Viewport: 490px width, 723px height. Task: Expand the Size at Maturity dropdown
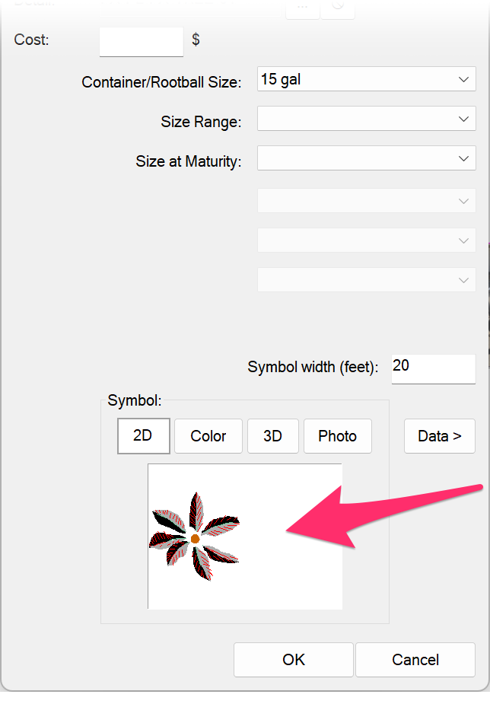tap(367, 158)
